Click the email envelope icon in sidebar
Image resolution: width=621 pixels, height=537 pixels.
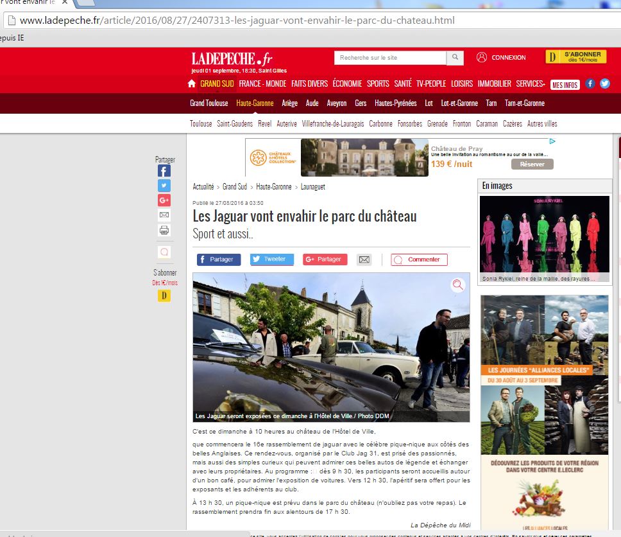pos(164,215)
